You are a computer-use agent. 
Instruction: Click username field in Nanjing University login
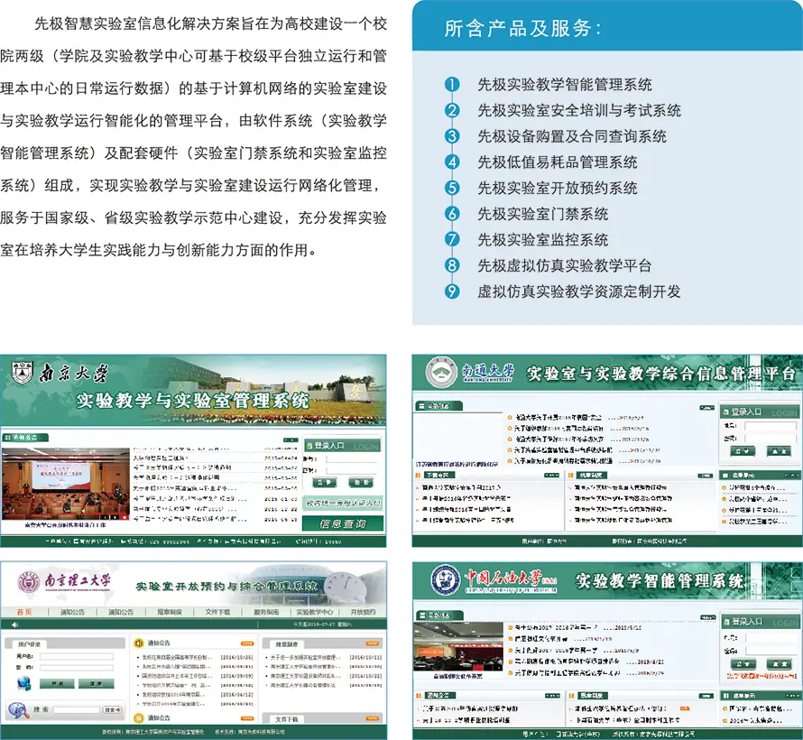pyautogui.click(x=352, y=458)
